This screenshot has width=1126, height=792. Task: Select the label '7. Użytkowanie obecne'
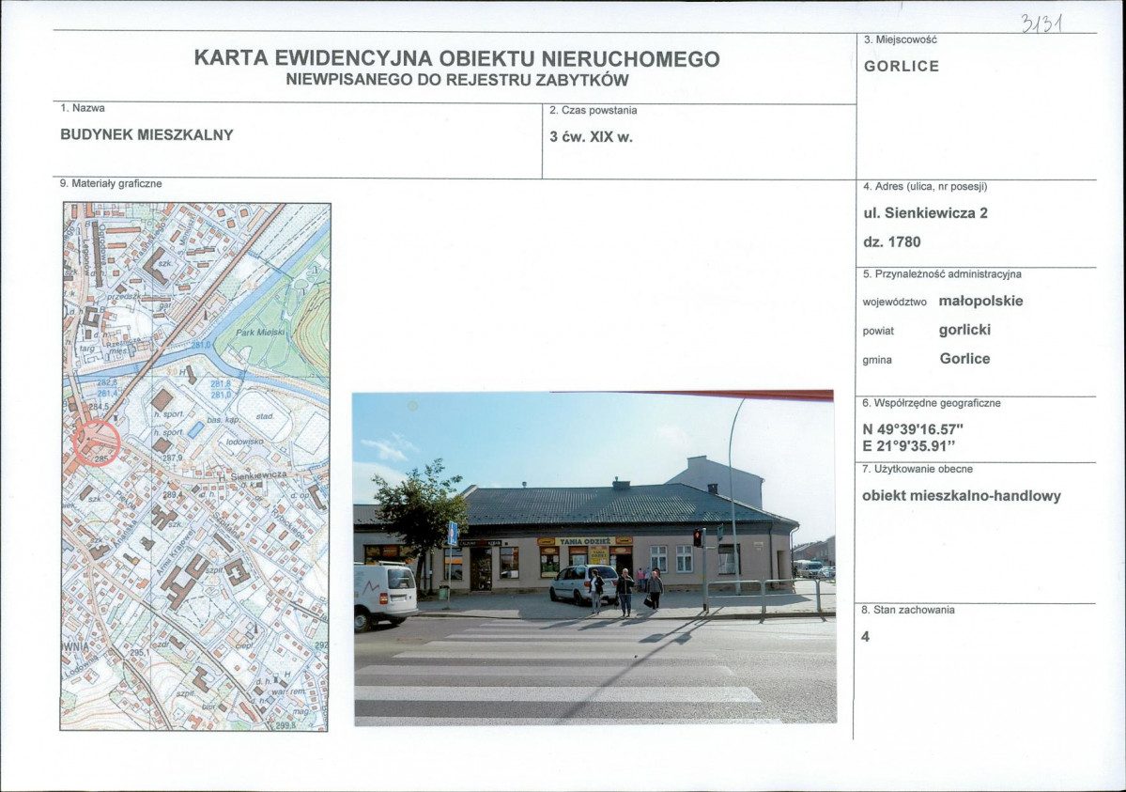[917, 470]
